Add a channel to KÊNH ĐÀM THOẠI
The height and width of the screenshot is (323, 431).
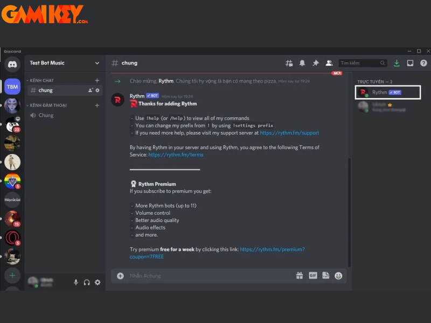point(97,105)
